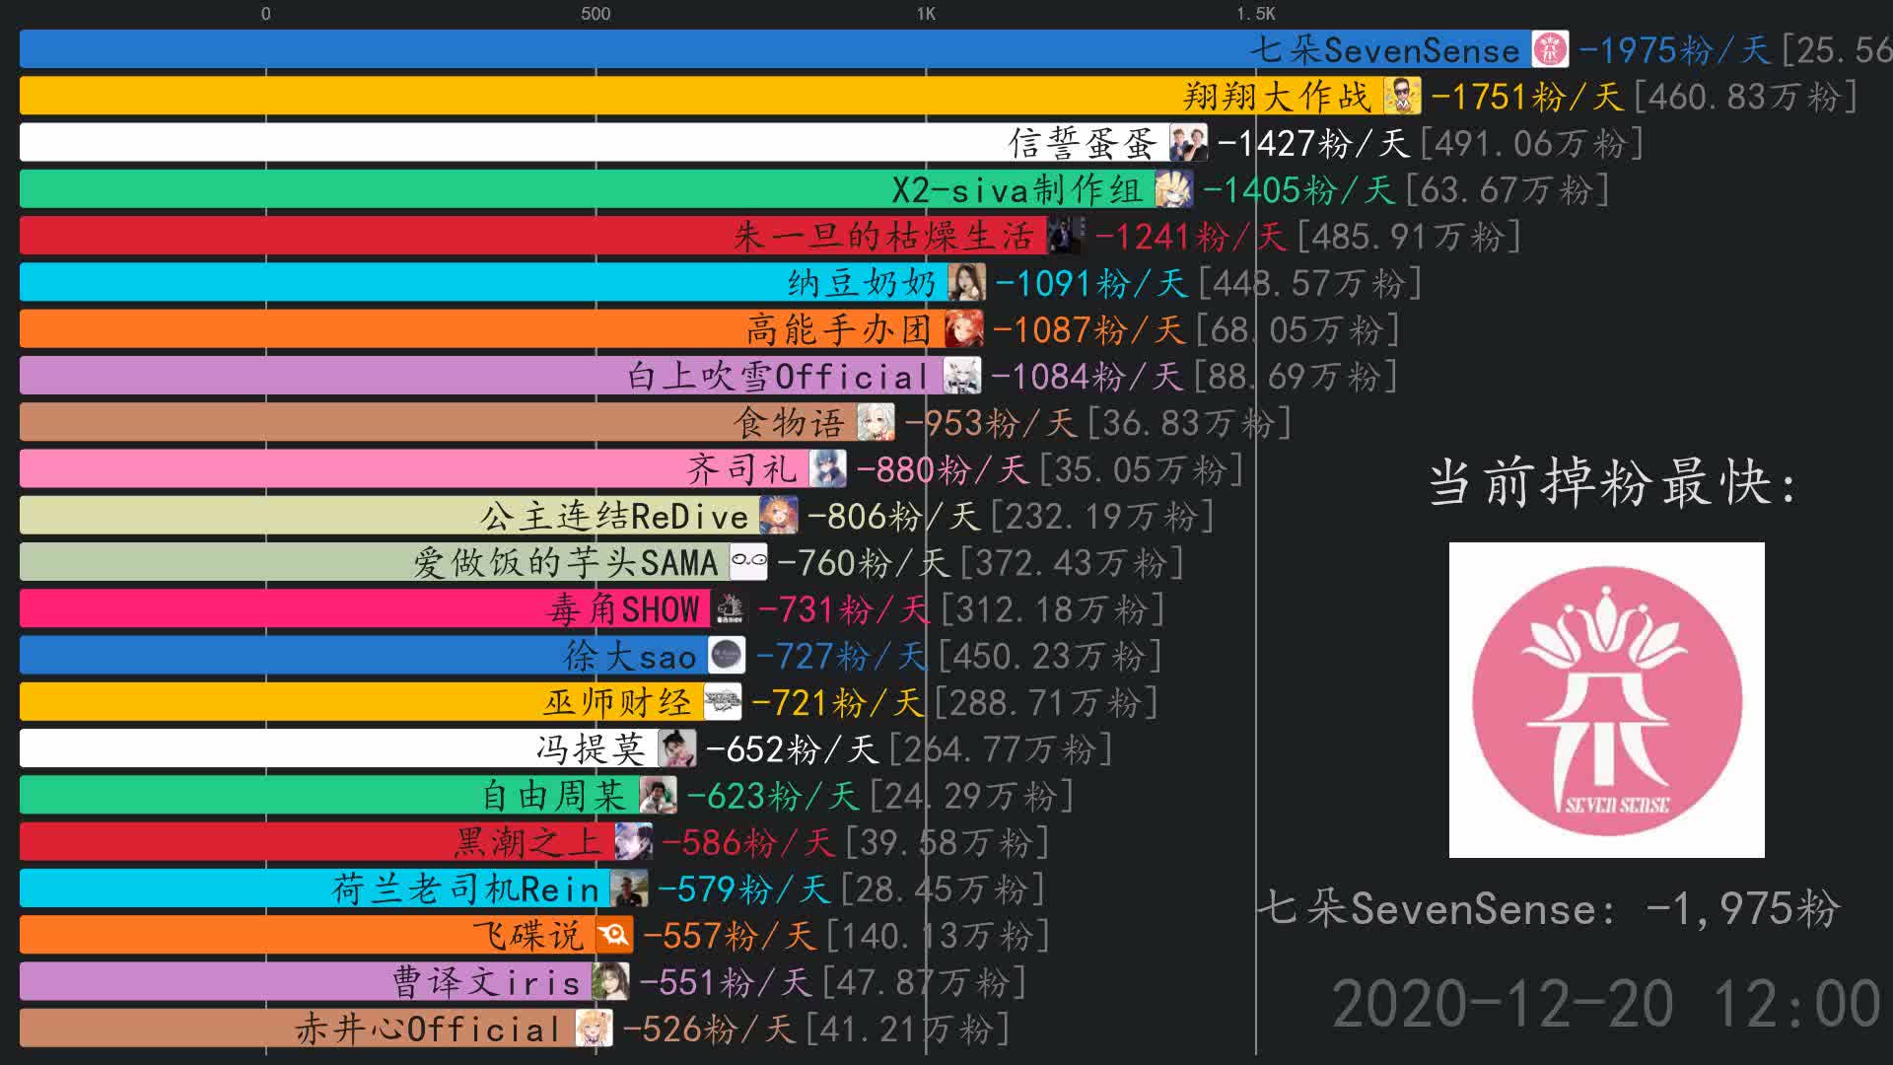Click the [28.45万粉] total for 荷兰老司机Rein
Viewport: 1893px width, 1065px height.
944,889
